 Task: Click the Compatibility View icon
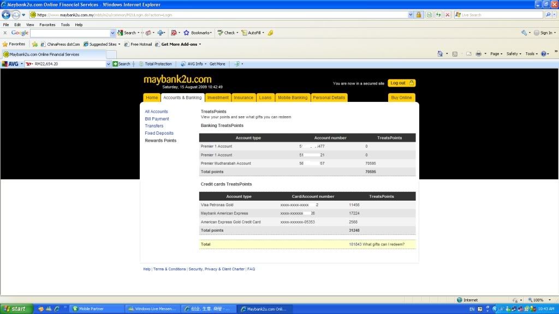point(429,15)
